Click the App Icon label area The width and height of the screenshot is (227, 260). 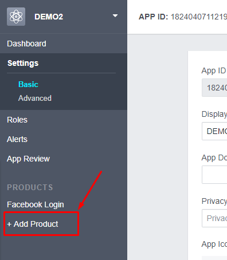pyautogui.click(x=214, y=244)
